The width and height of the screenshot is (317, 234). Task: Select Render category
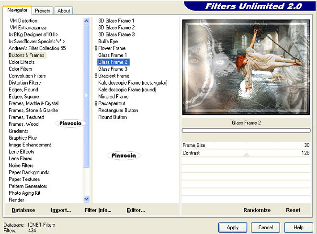point(16,200)
